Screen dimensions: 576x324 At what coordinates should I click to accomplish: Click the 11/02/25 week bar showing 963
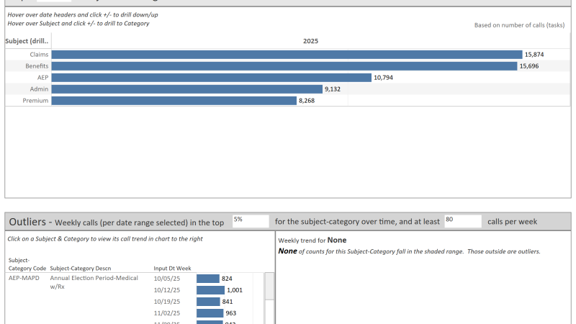(210, 313)
